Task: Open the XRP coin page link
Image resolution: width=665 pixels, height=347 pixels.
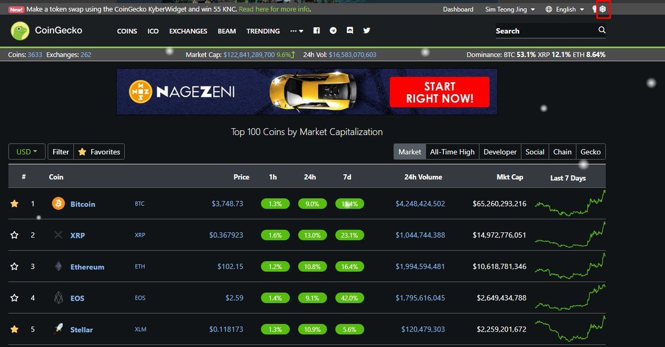Action: point(78,235)
